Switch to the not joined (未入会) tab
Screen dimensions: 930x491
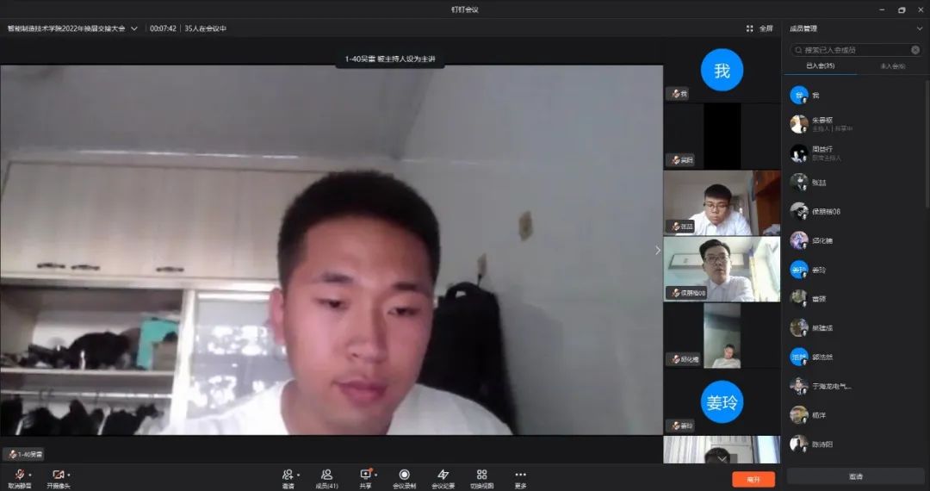click(x=892, y=66)
